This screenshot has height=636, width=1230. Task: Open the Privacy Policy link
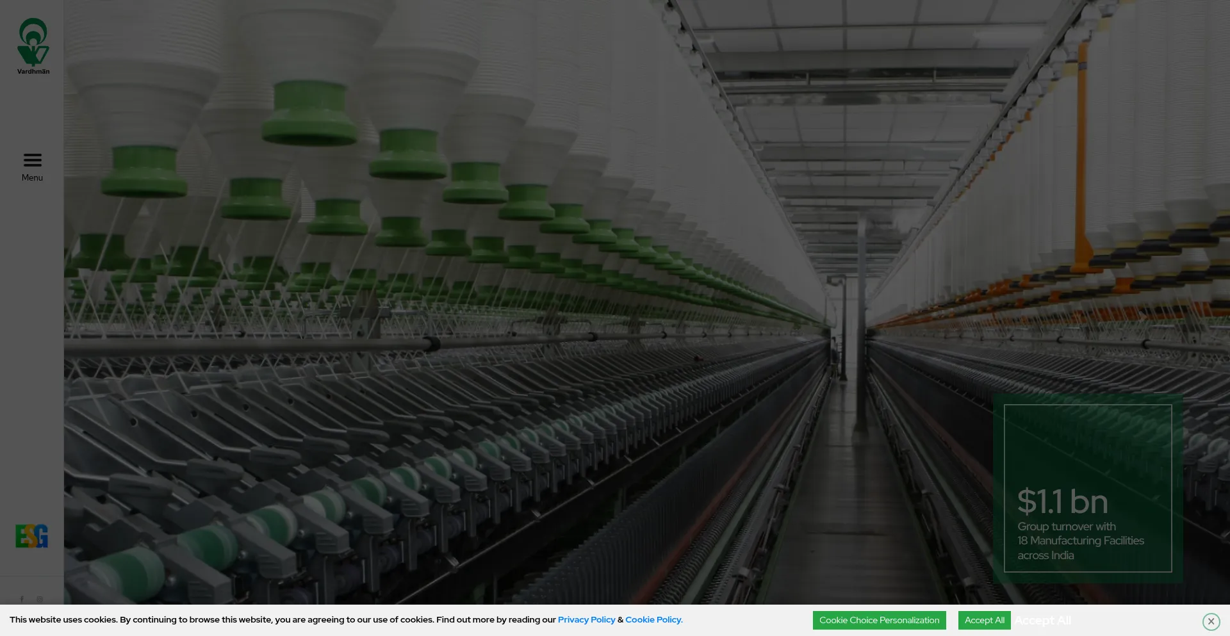tap(586, 619)
